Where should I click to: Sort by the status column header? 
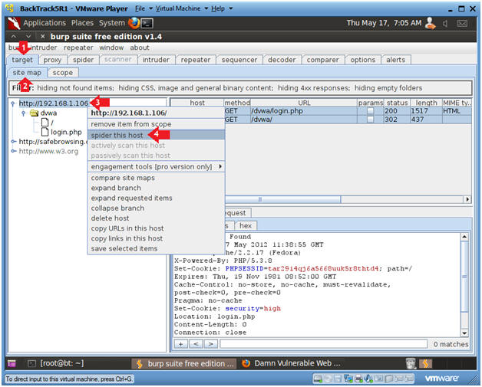pyautogui.click(x=397, y=103)
